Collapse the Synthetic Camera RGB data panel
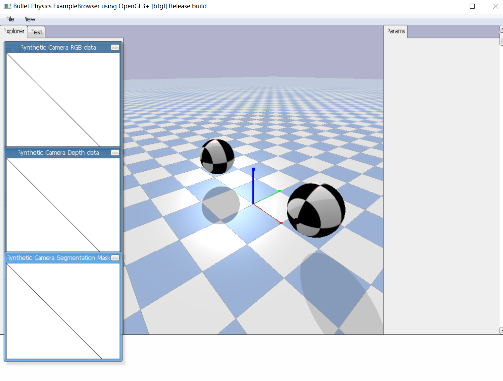The height and width of the screenshot is (381, 503). (115, 47)
